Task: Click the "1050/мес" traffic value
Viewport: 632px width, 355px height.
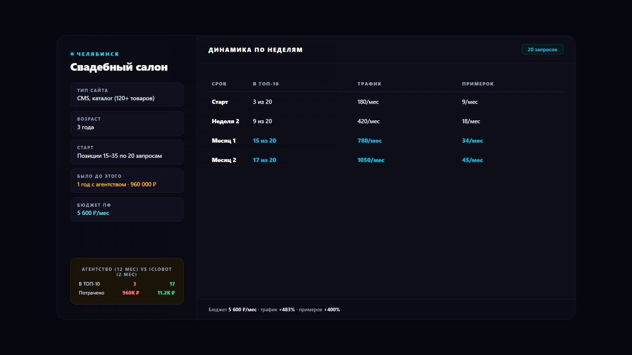Action: (x=371, y=160)
